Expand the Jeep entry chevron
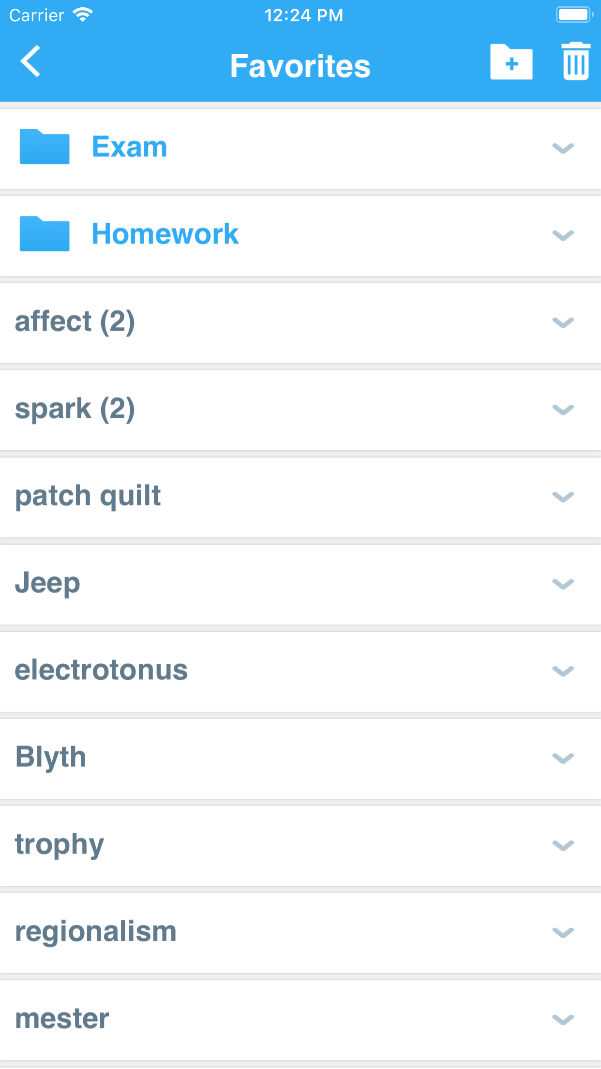 [x=563, y=584]
